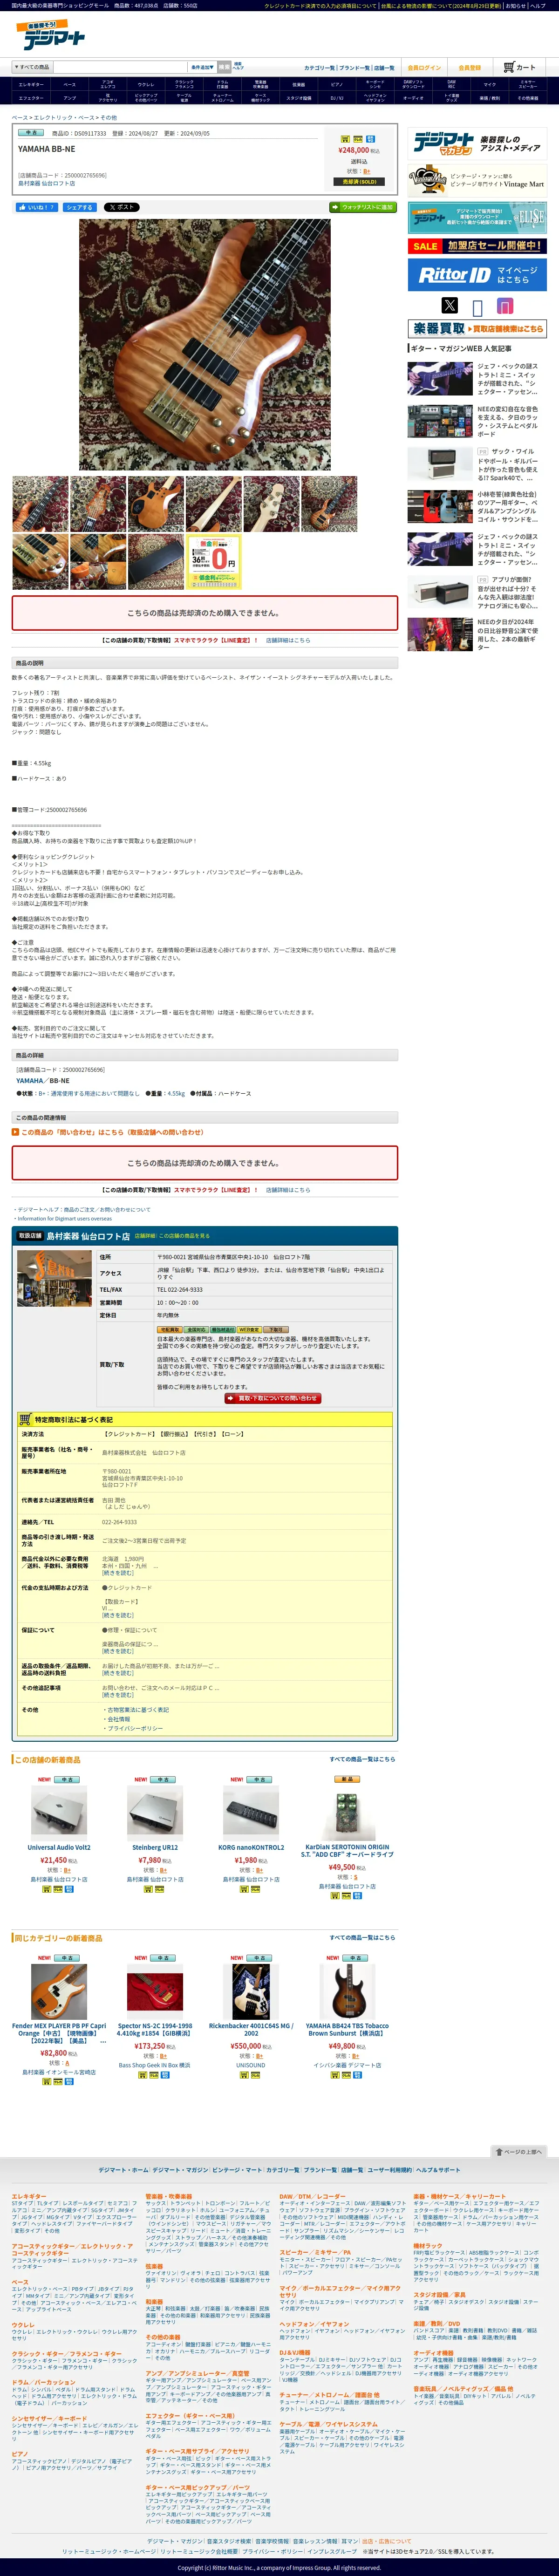Click the 検索 search button
This screenshot has height=2576, width=559.
[x=224, y=67]
